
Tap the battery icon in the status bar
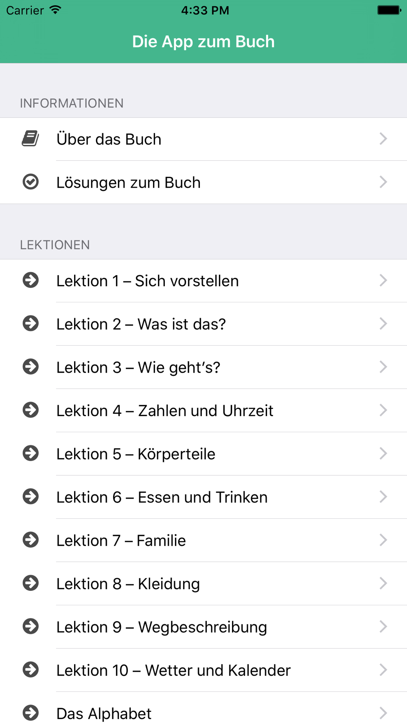coord(389,10)
